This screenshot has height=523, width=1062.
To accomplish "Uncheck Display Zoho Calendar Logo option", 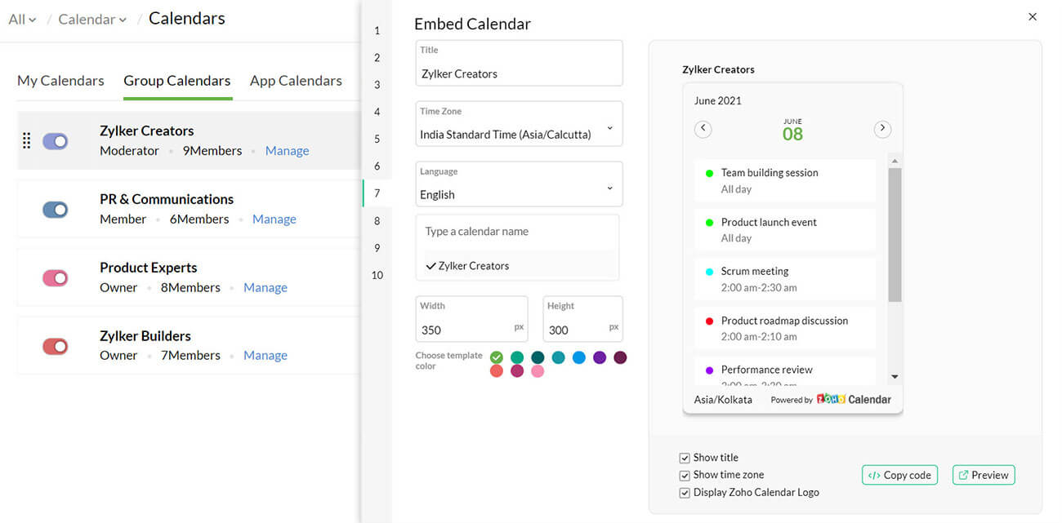I will click(x=685, y=493).
